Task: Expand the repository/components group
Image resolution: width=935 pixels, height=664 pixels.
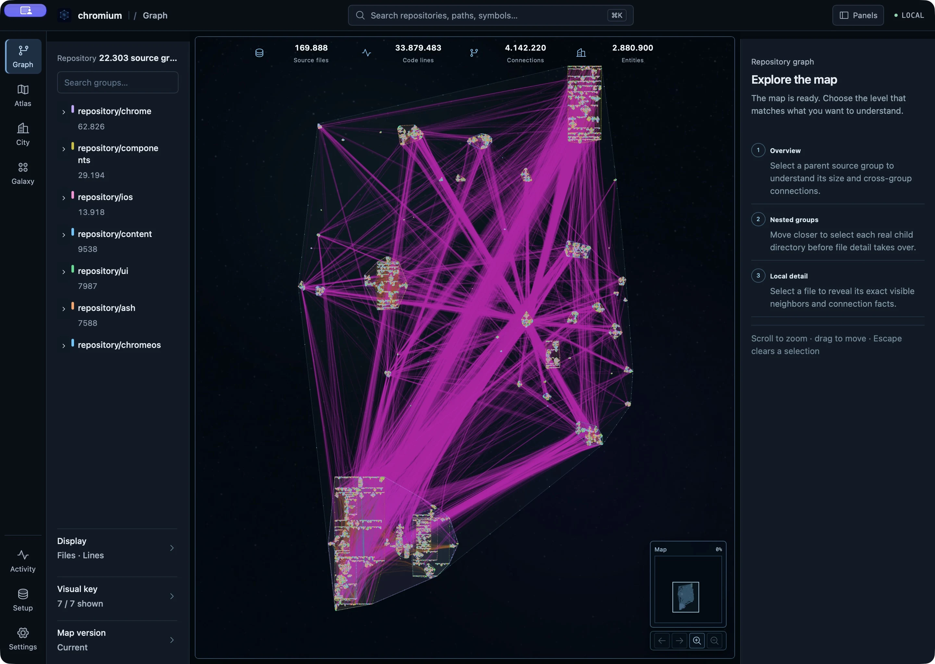Action: pyautogui.click(x=63, y=149)
